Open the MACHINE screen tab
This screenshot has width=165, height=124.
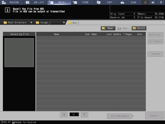(x=12, y=2)
